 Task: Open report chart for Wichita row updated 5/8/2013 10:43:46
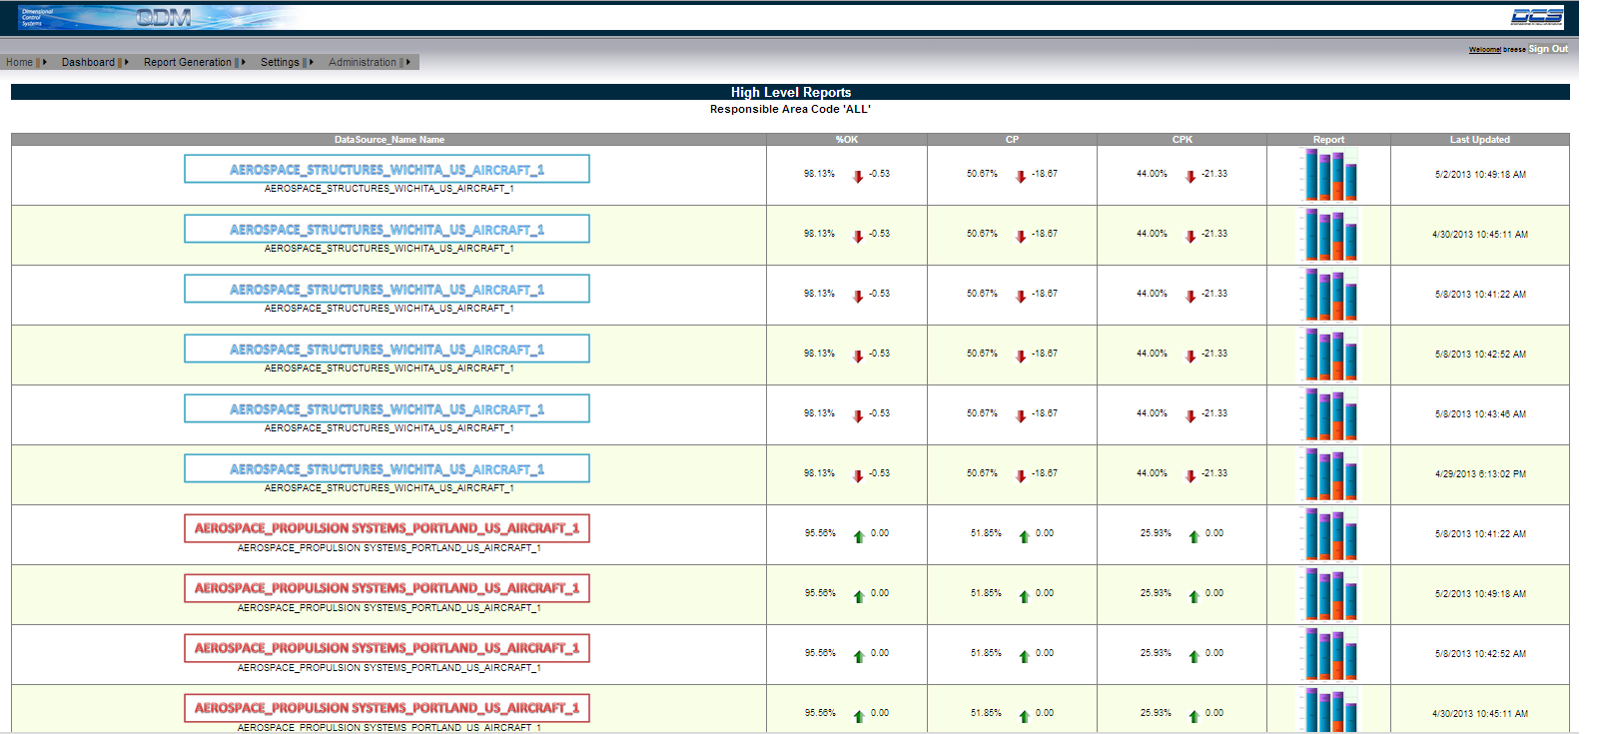[1328, 414]
